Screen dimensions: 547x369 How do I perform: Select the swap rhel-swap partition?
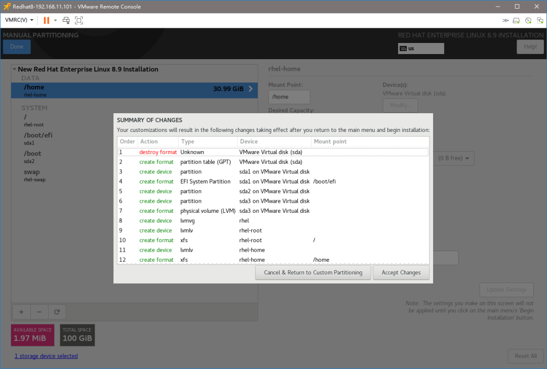[134, 175]
